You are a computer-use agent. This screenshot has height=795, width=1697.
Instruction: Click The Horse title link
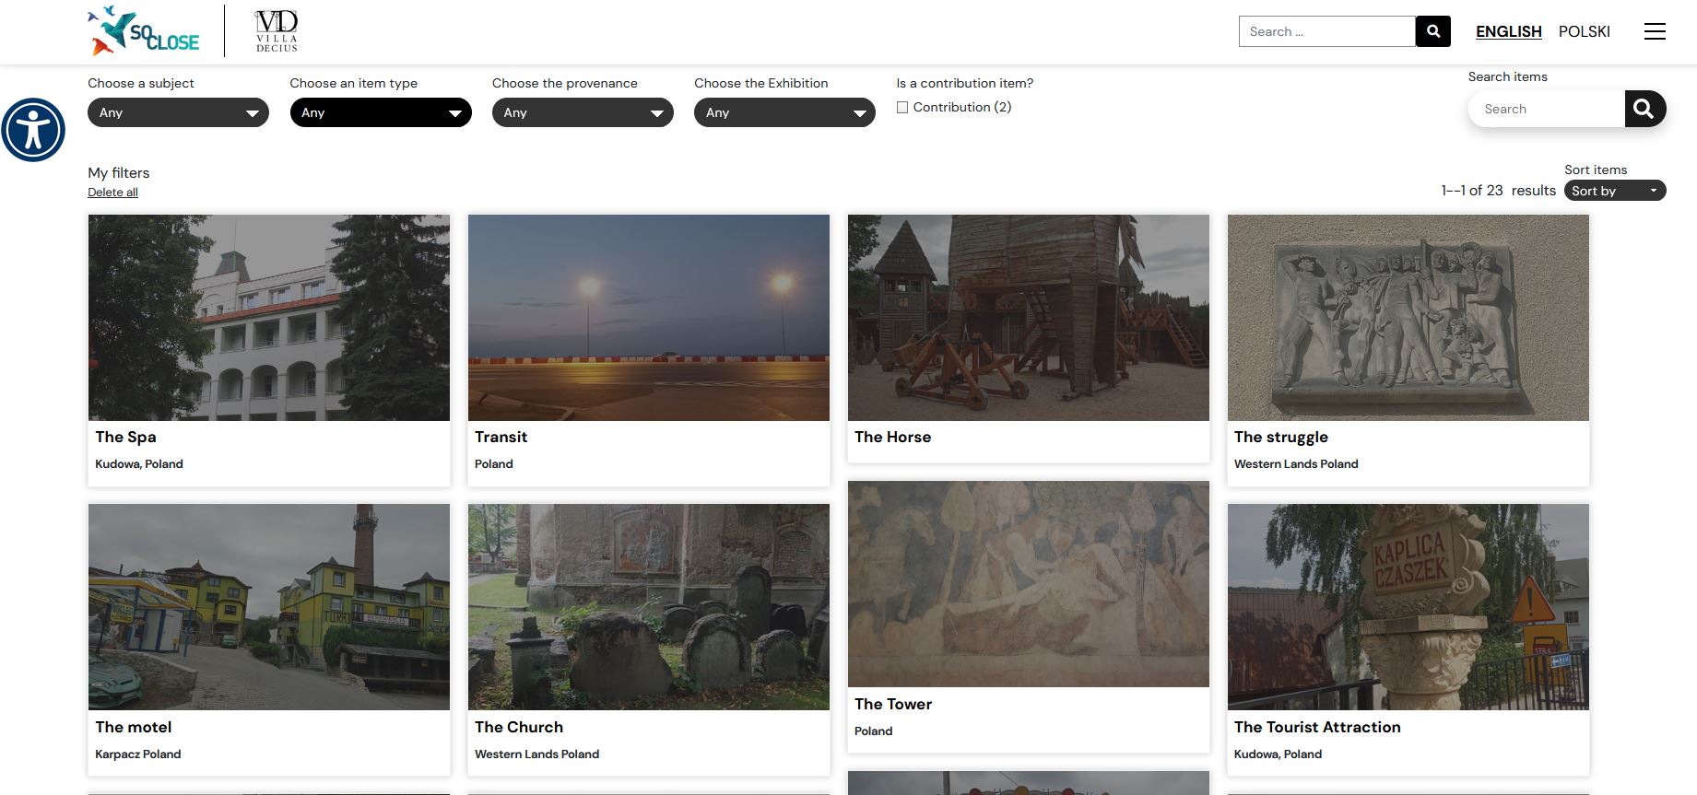892,437
